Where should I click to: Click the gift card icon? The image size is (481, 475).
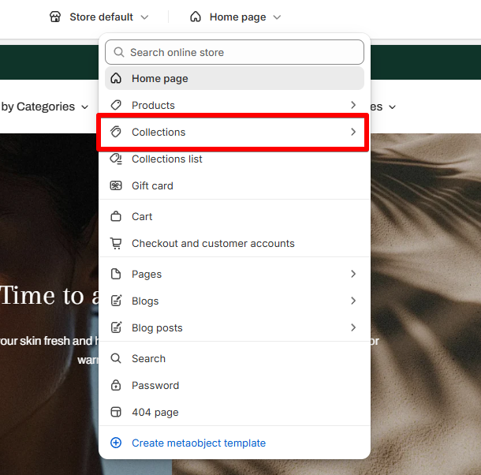[x=116, y=185]
